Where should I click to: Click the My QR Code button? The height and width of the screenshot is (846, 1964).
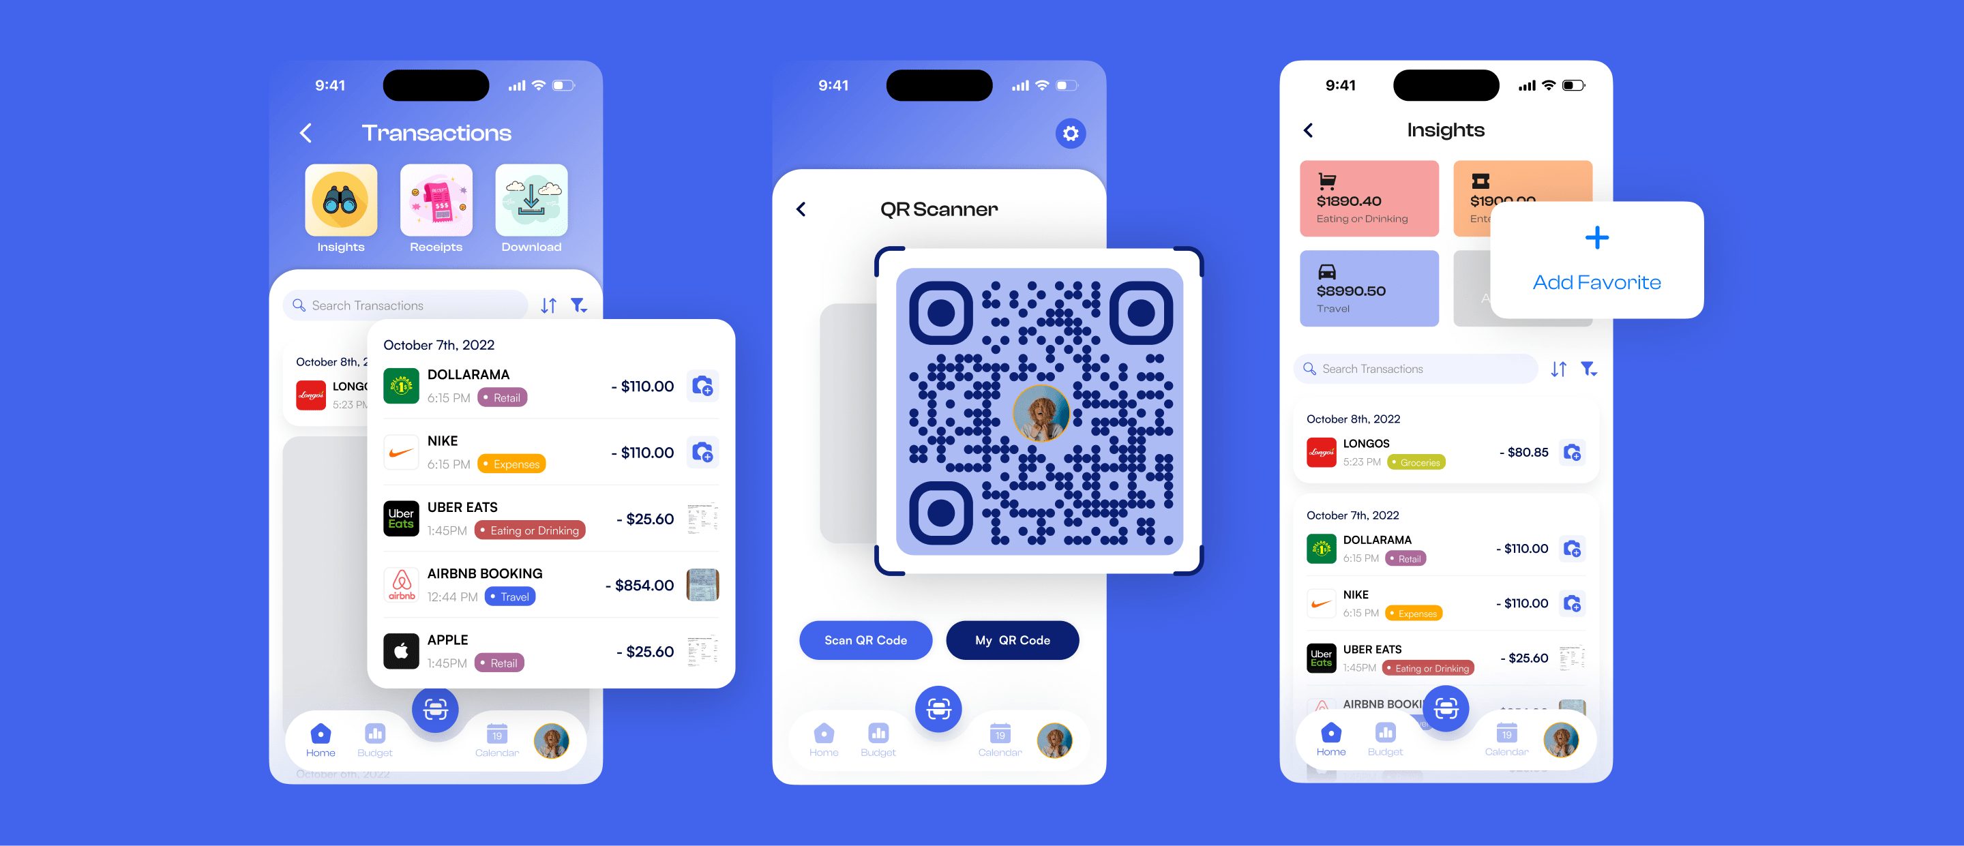[1009, 639]
